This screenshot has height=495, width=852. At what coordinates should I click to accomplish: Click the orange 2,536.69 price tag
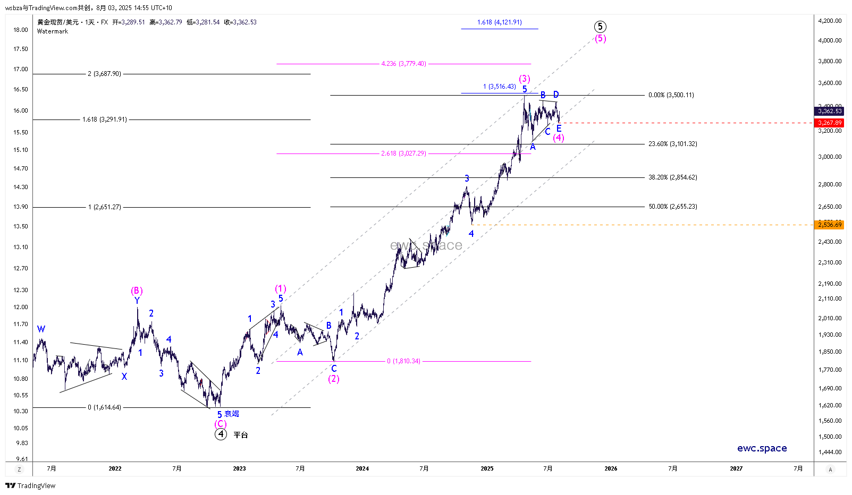point(829,225)
